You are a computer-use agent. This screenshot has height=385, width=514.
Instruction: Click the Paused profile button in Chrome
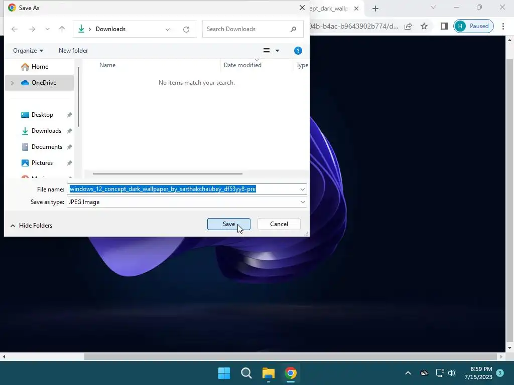pyautogui.click(x=473, y=26)
